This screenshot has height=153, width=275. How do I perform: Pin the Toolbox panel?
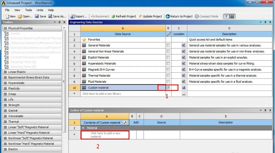pyautogui.click(x=60, y=22)
